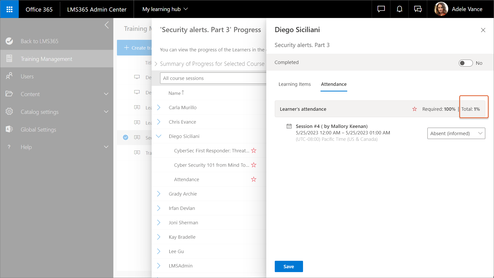
Task: Click the red star in Learner's attendance header
Action: pyautogui.click(x=415, y=109)
